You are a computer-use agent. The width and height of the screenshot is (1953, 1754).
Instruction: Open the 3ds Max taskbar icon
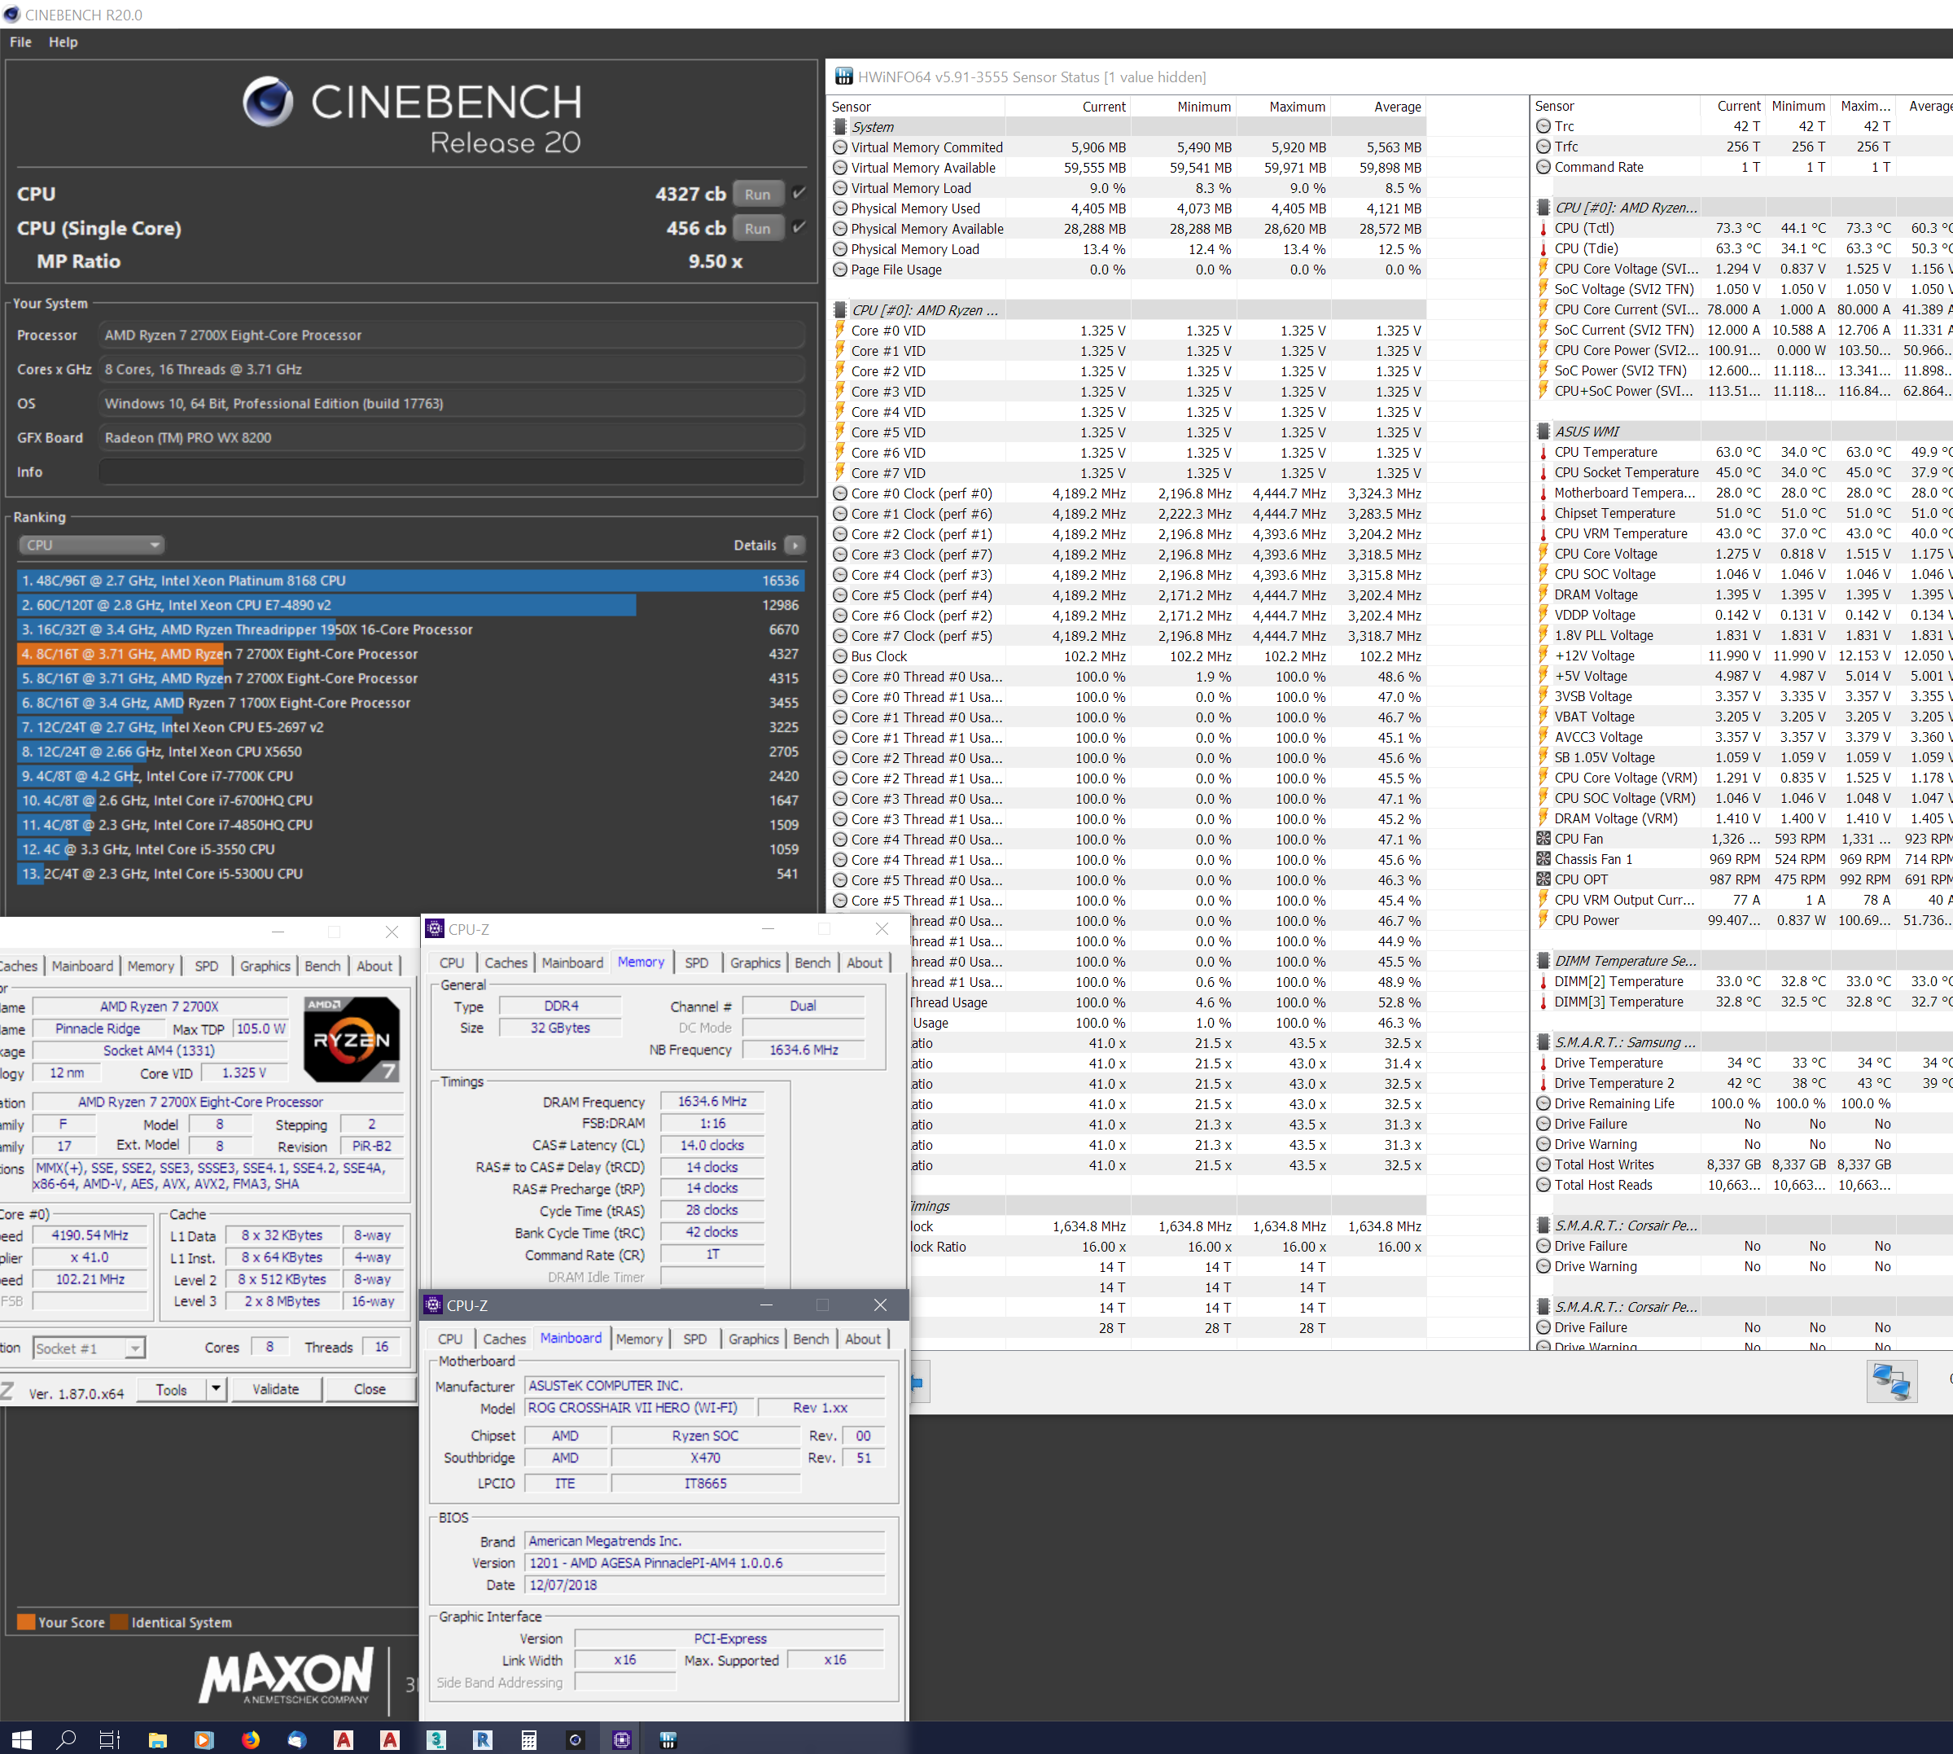tap(436, 1739)
